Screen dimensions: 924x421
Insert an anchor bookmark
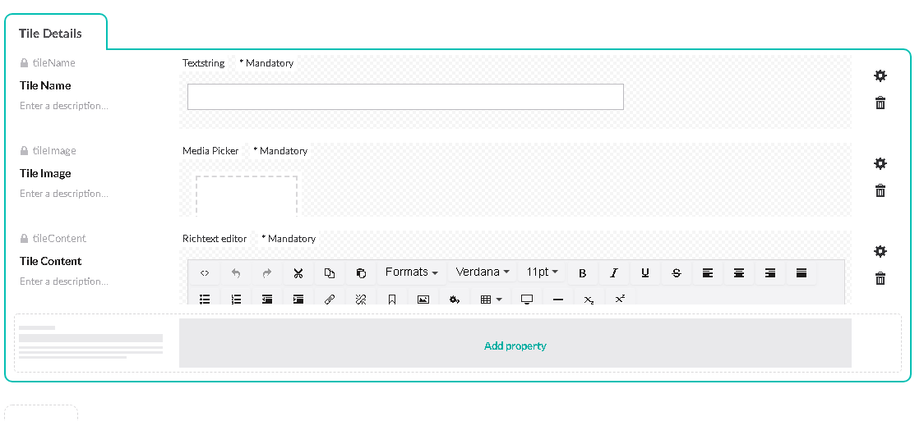tap(392, 299)
